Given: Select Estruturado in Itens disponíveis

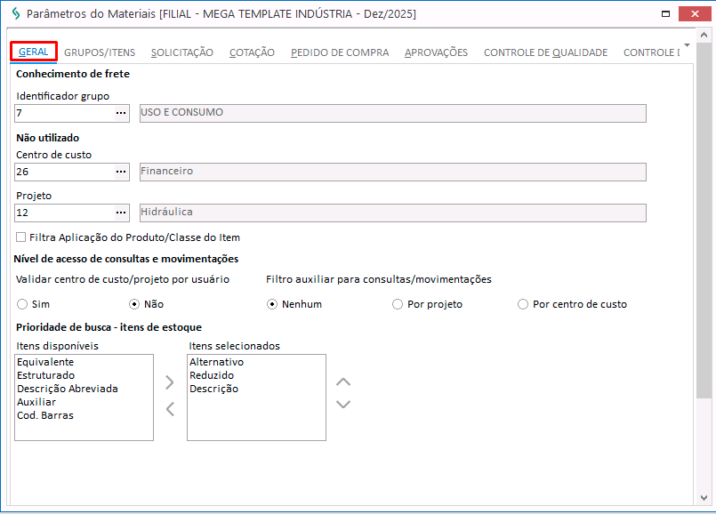Looking at the screenshot, I should [x=45, y=375].
